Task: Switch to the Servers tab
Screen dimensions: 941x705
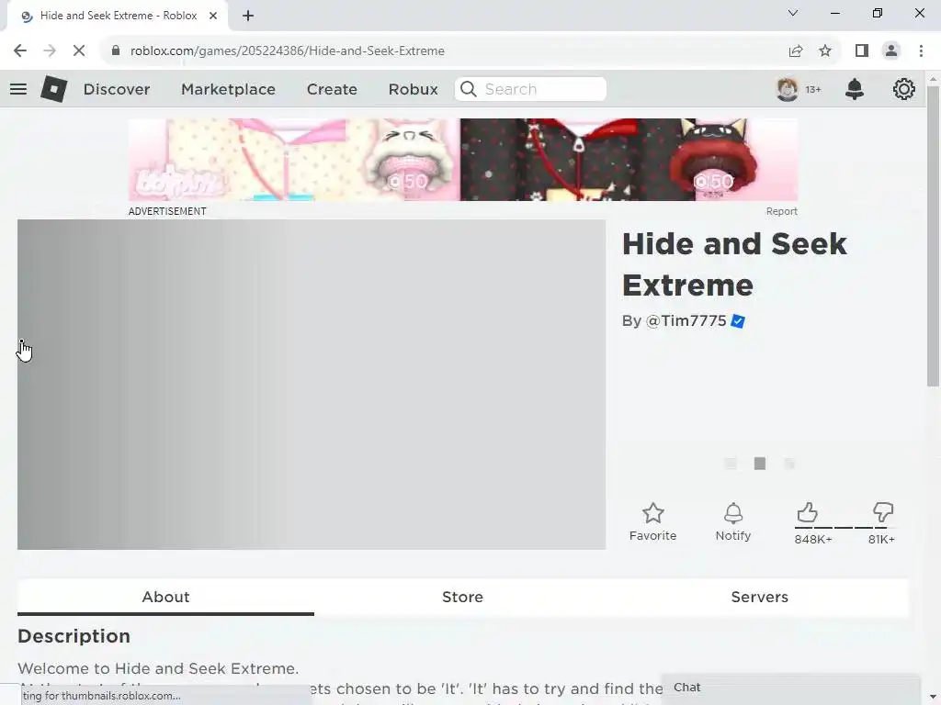Action: pos(760,597)
